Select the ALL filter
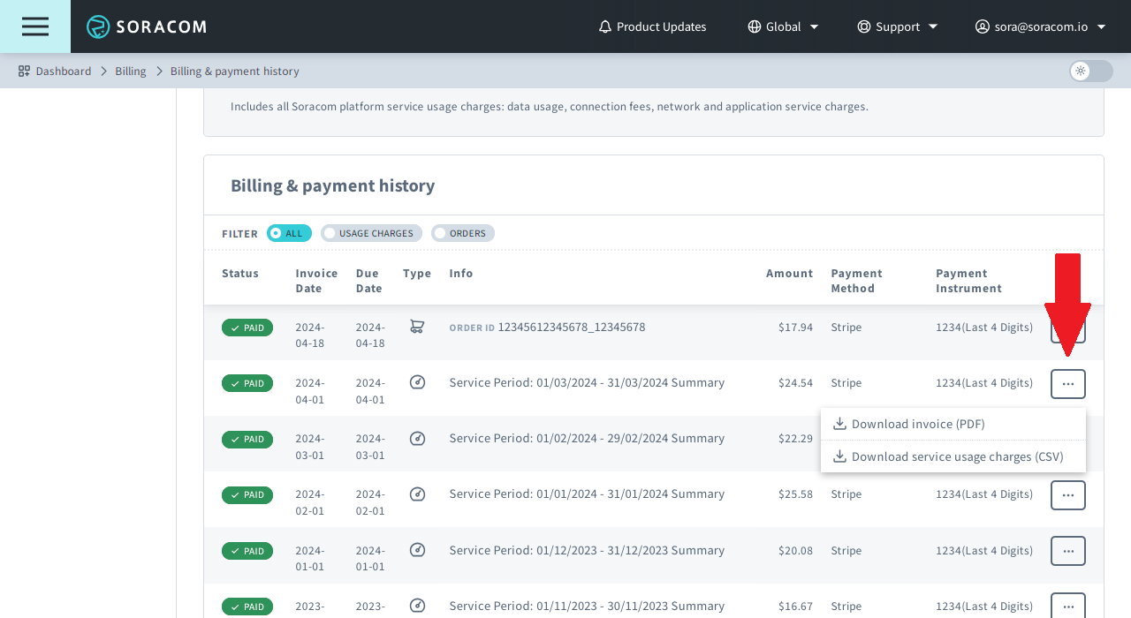 tap(289, 233)
